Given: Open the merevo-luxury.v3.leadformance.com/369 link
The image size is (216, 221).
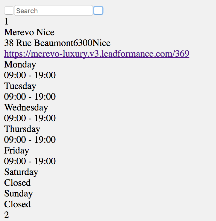Looking at the screenshot, I should pos(97,54).
